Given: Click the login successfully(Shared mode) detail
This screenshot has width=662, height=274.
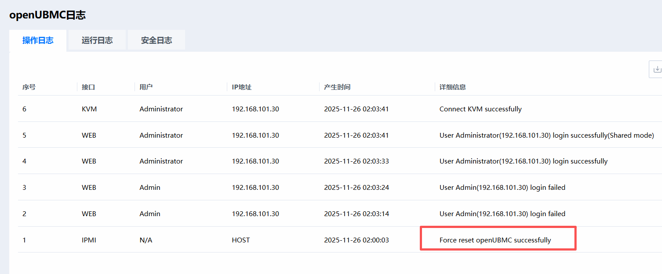Looking at the screenshot, I should [547, 135].
